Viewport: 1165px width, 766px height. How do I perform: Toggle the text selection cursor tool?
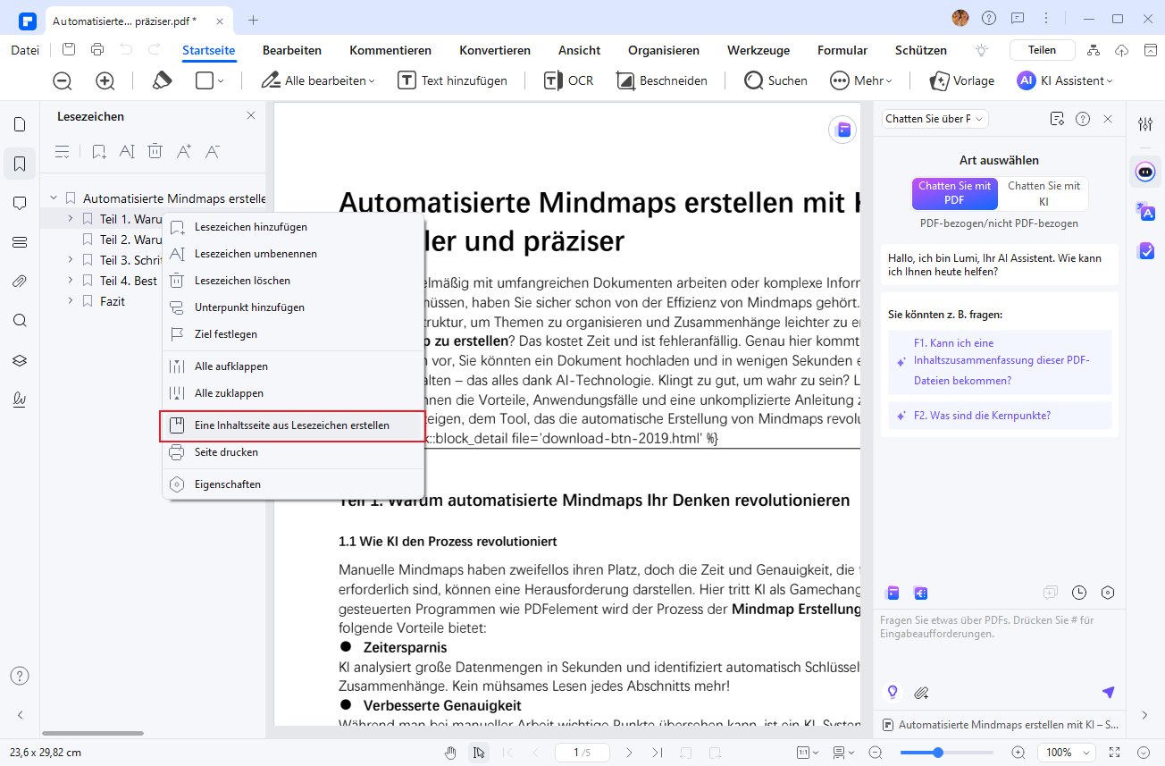tap(480, 753)
